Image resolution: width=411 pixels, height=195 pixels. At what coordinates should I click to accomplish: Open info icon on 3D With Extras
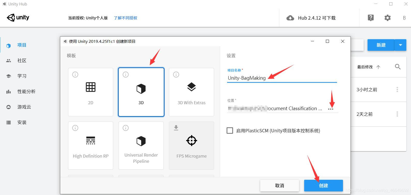click(x=176, y=75)
